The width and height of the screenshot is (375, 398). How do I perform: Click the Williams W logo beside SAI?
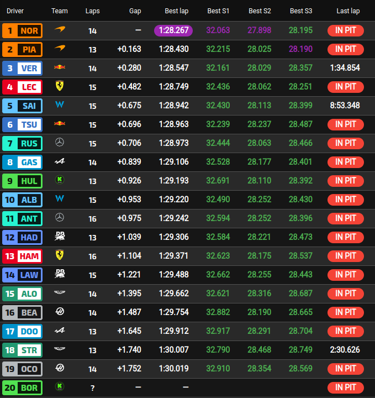[60, 104]
